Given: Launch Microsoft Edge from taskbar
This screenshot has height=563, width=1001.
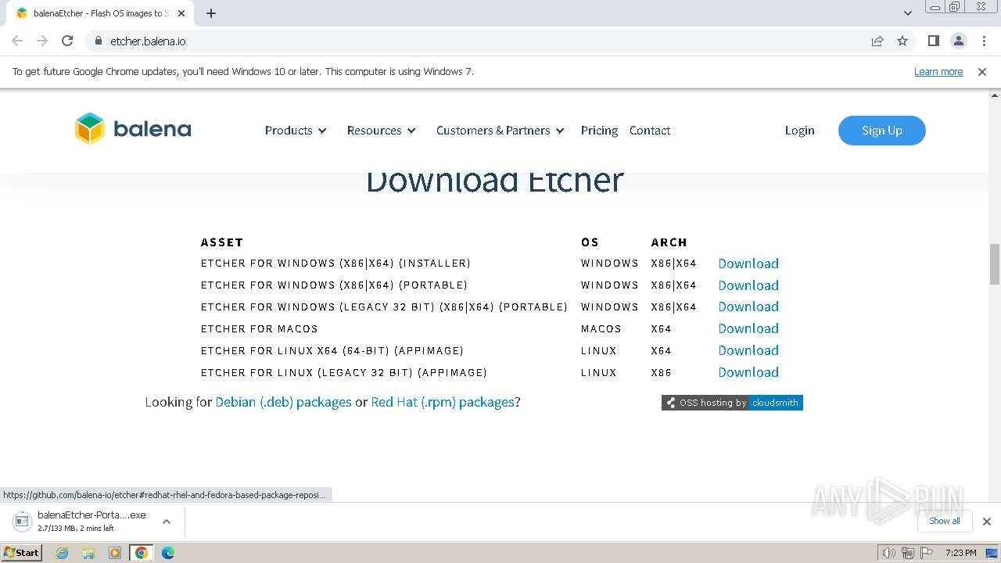Looking at the screenshot, I should pyautogui.click(x=167, y=553).
